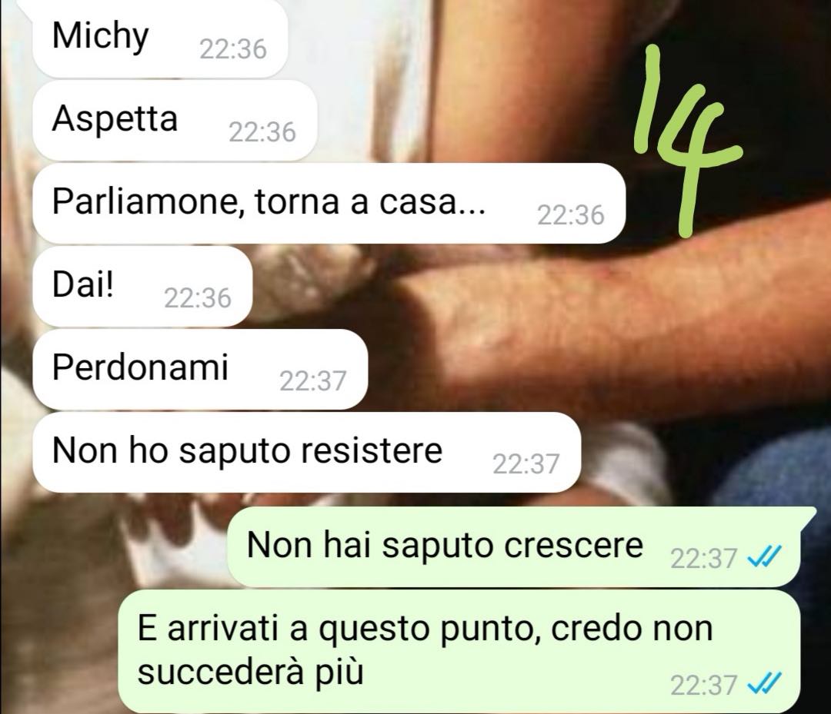
Task: Select the 'Dai!' message bubble
Action: click(x=142, y=287)
